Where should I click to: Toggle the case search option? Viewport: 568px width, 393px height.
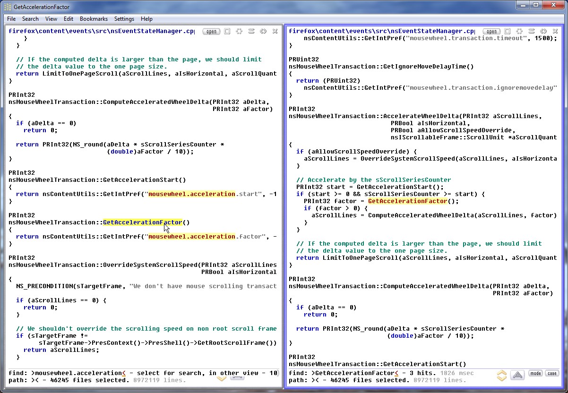tap(552, 373)
